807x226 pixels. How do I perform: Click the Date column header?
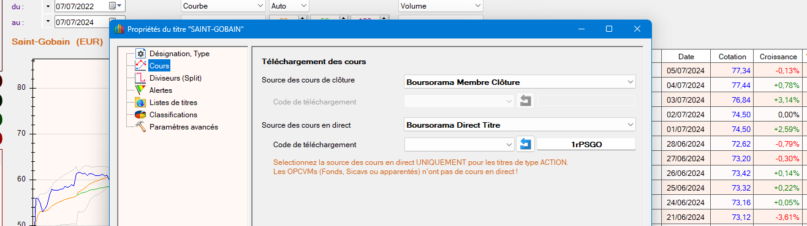[686, 56]
